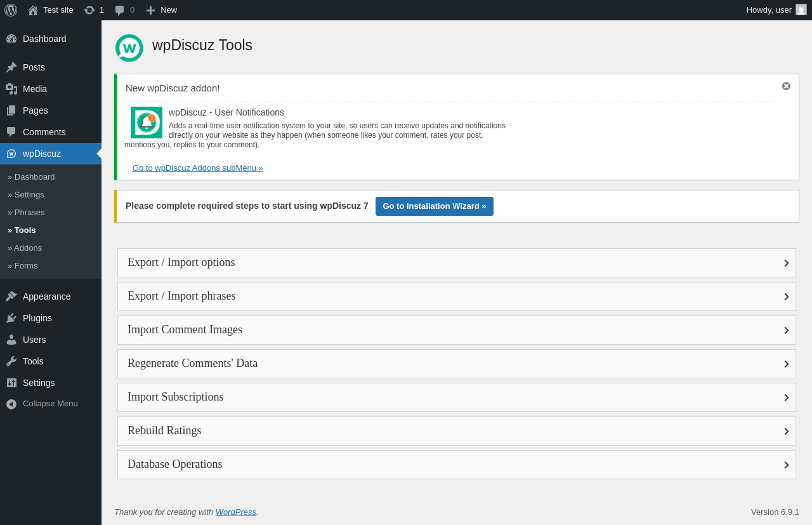Open Plugins via its plug icon
The width and height of the screenshot is (812, 525).
click(11, 318)
